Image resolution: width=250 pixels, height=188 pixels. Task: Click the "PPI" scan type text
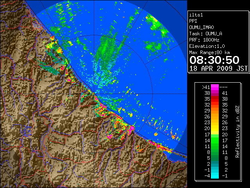(x=193, y=21)
